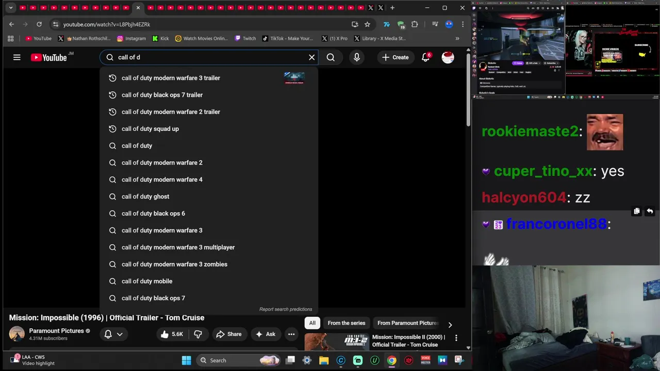This screenshot has height=371, width=660.
Task: Bookmark this page with the star
Action: pyautogui.click(x=367, y=24)
